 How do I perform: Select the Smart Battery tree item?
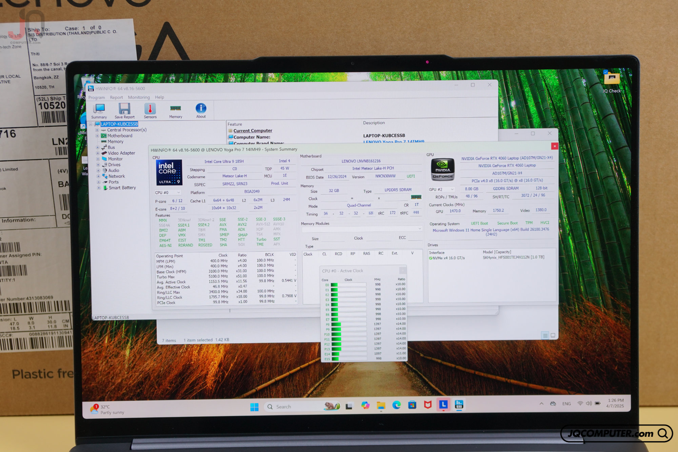click(122, 188)
